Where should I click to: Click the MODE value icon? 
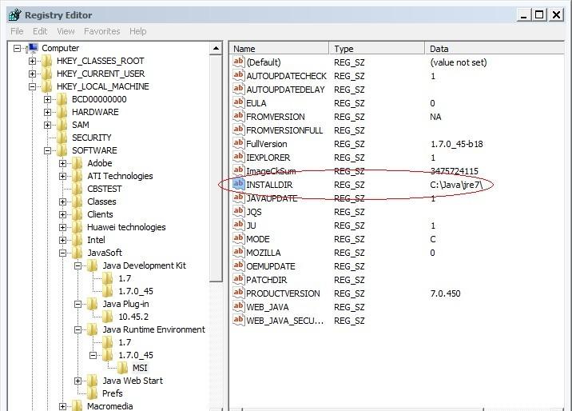click(238, 238)
